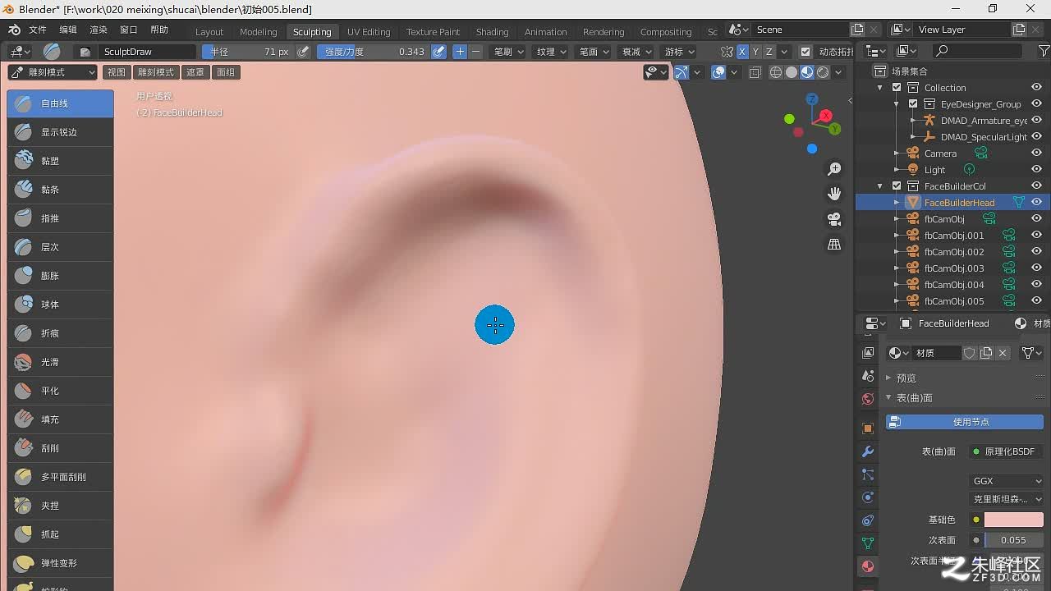Select the 膨胀 inflate brush
Image resolution: width=1051 pixels, height=591 pixels.
[60, 276]
